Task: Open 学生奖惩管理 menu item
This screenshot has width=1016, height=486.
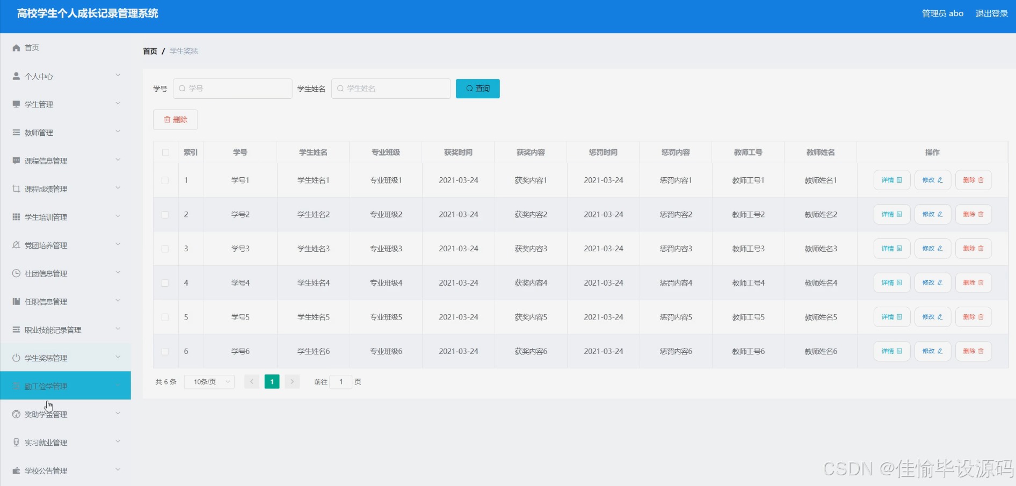Action: pyautogui.click(x=66, y=358)
